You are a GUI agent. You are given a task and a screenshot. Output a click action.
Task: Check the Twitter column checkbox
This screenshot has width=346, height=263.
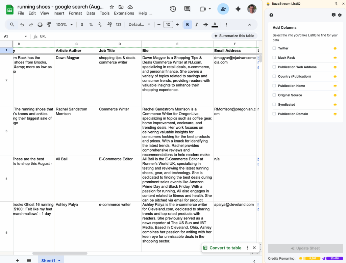tap(274, 48)
